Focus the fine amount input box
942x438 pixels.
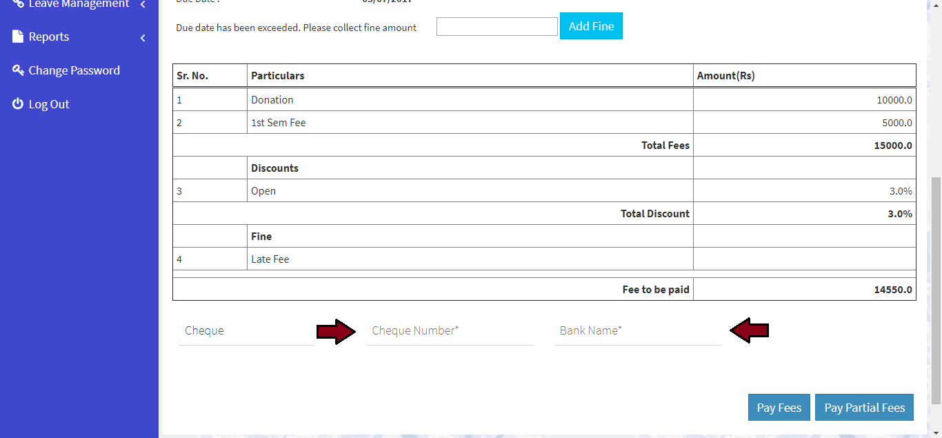[497, 27]
